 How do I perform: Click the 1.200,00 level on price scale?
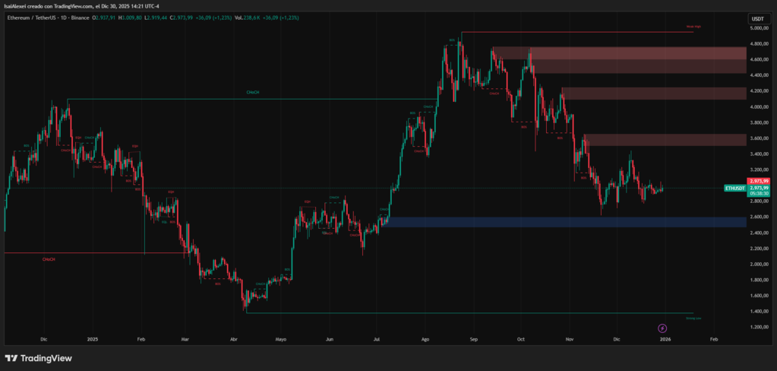point(757,327)
